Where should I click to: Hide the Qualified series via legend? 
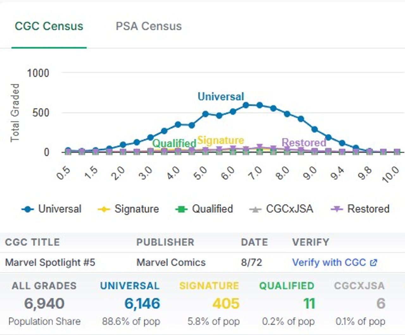pyautogui.click(x=212, y=209)
